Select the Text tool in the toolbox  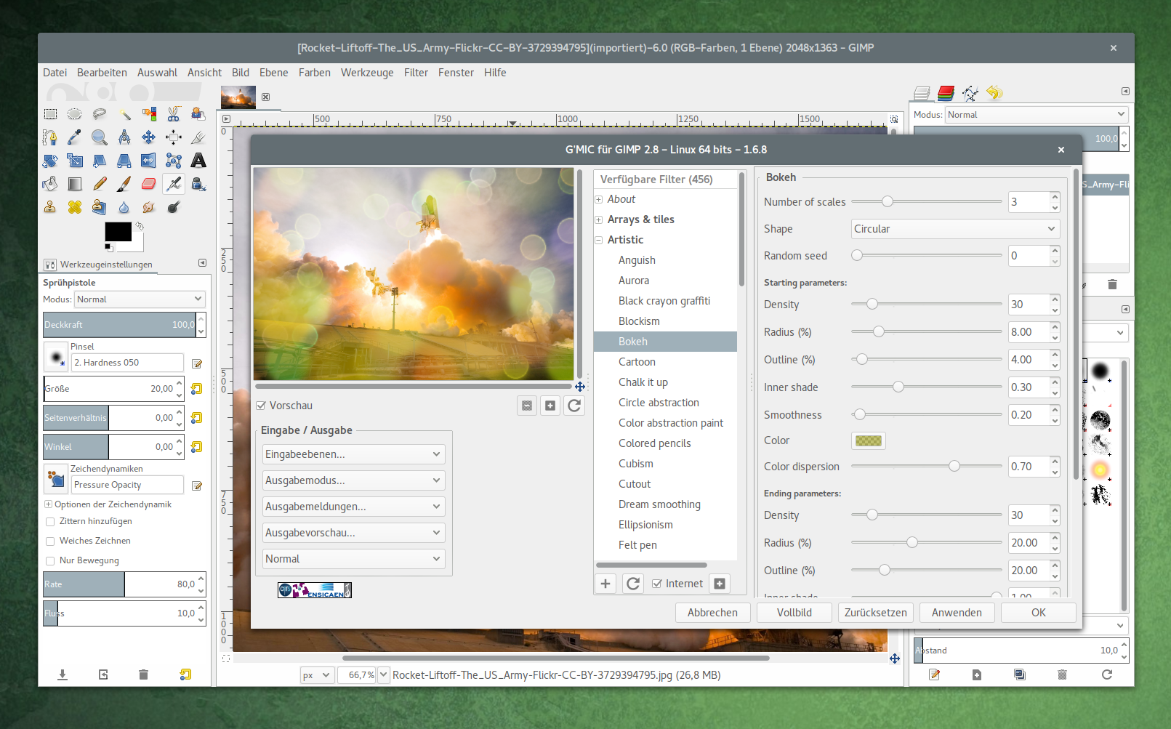pos(198,161)
